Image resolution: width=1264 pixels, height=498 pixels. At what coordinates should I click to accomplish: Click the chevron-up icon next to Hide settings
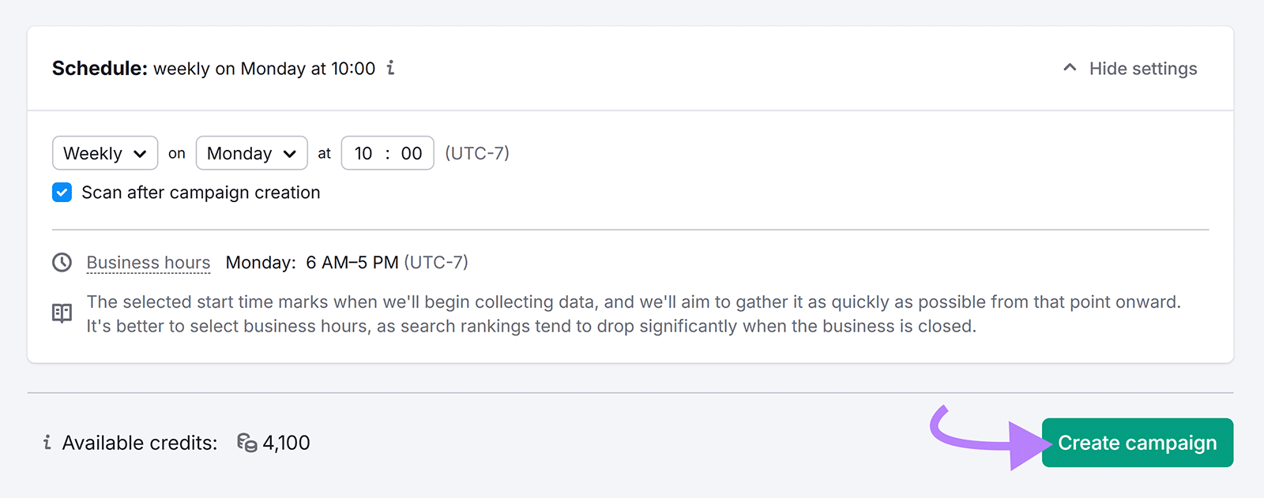click(1070, 68)
